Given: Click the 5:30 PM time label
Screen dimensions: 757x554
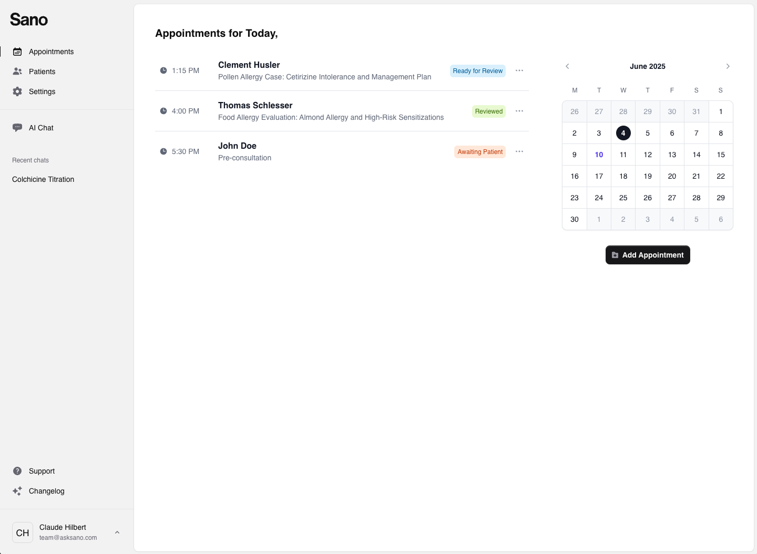Looking at the screenshot, I should point(186,151).
